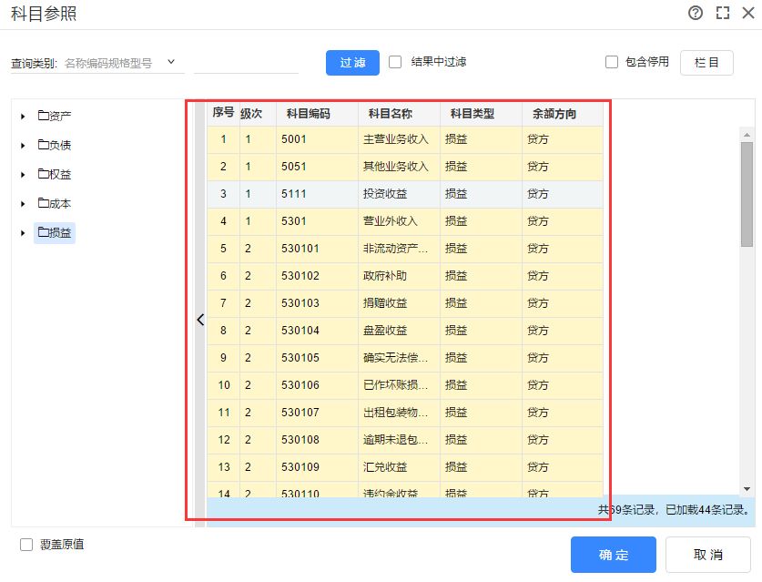The image size is (762, 582).
Task: Click the 主营业务收入 name cell
Action: tap(399, 139)
